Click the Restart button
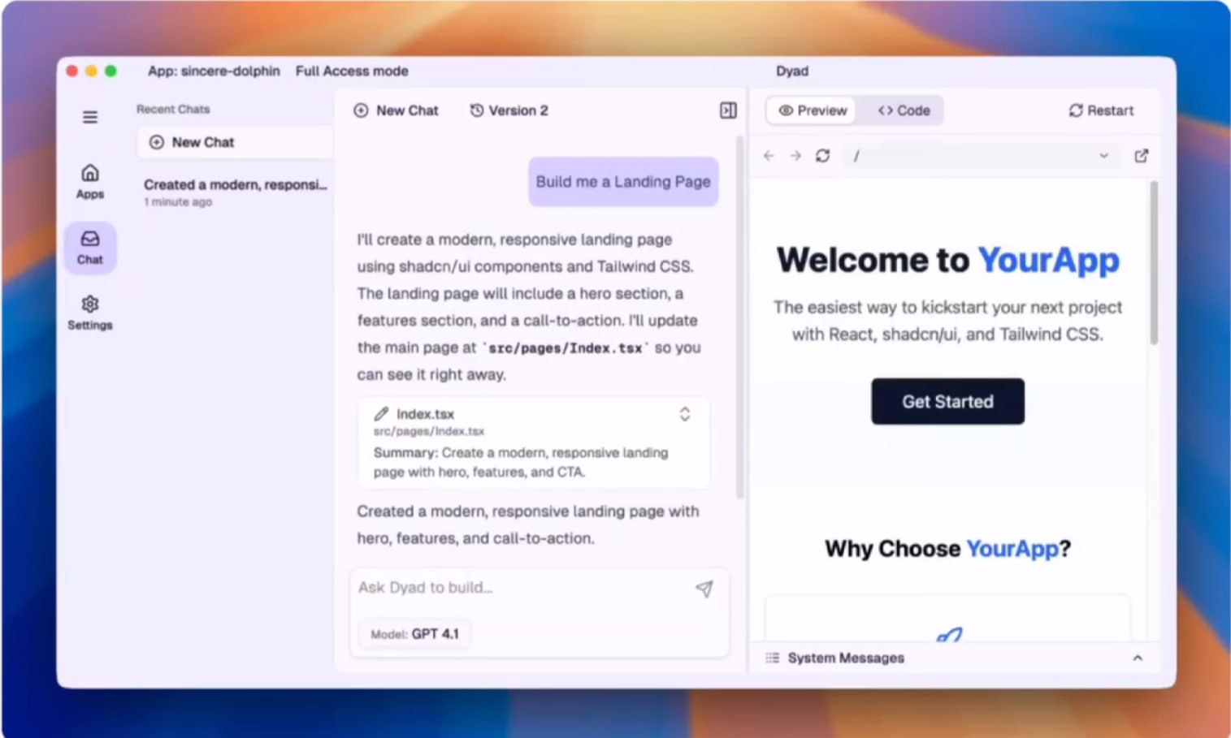Image resolution: width=1231 pixels, height=738 pixels. coord(1101,110)
